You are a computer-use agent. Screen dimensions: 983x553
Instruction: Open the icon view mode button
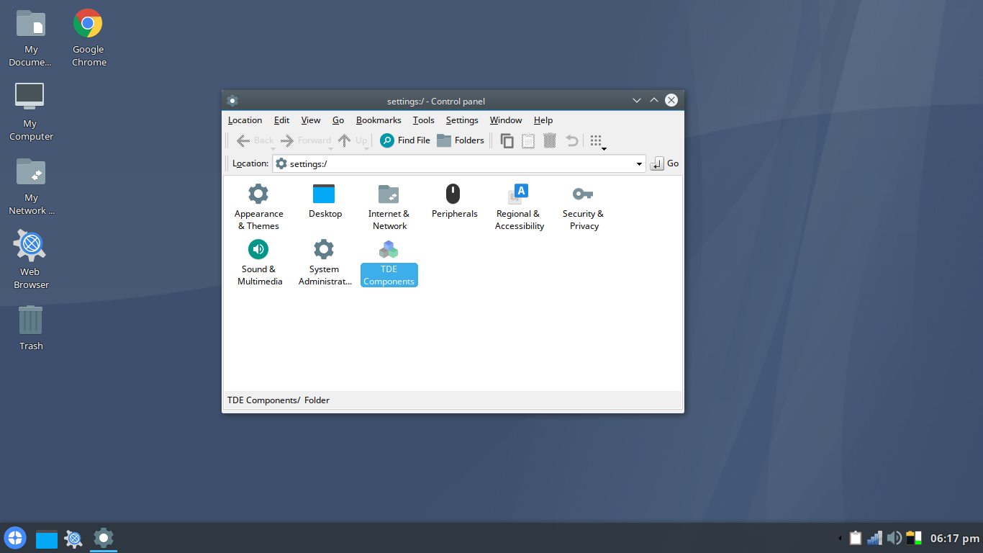pos(595,140)
